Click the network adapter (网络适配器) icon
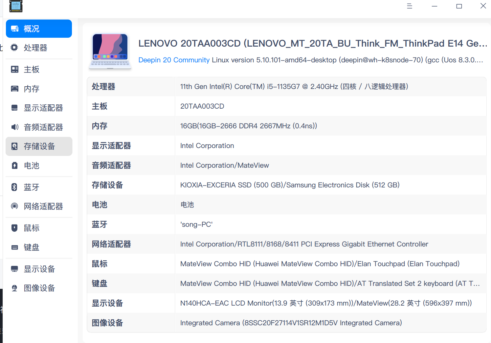491x343 pixels. [x=14, y=206]
